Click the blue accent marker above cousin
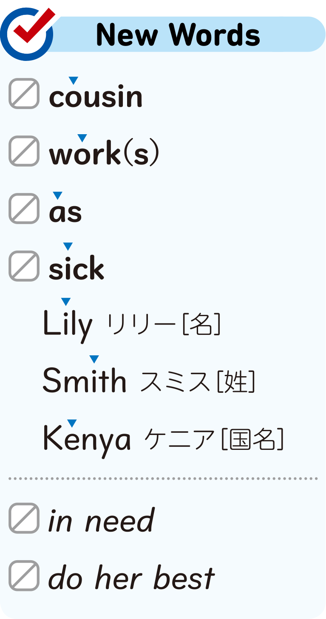The height and width of the screenshot is (619, 326). [x=74, y=80]
